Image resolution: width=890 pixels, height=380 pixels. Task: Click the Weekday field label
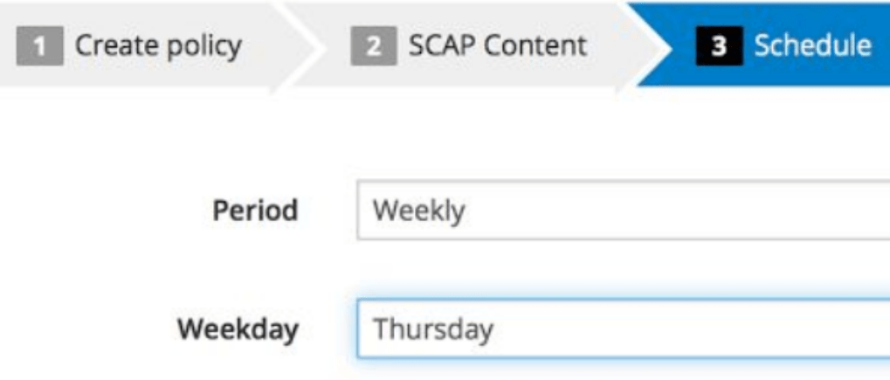[238, 330]
